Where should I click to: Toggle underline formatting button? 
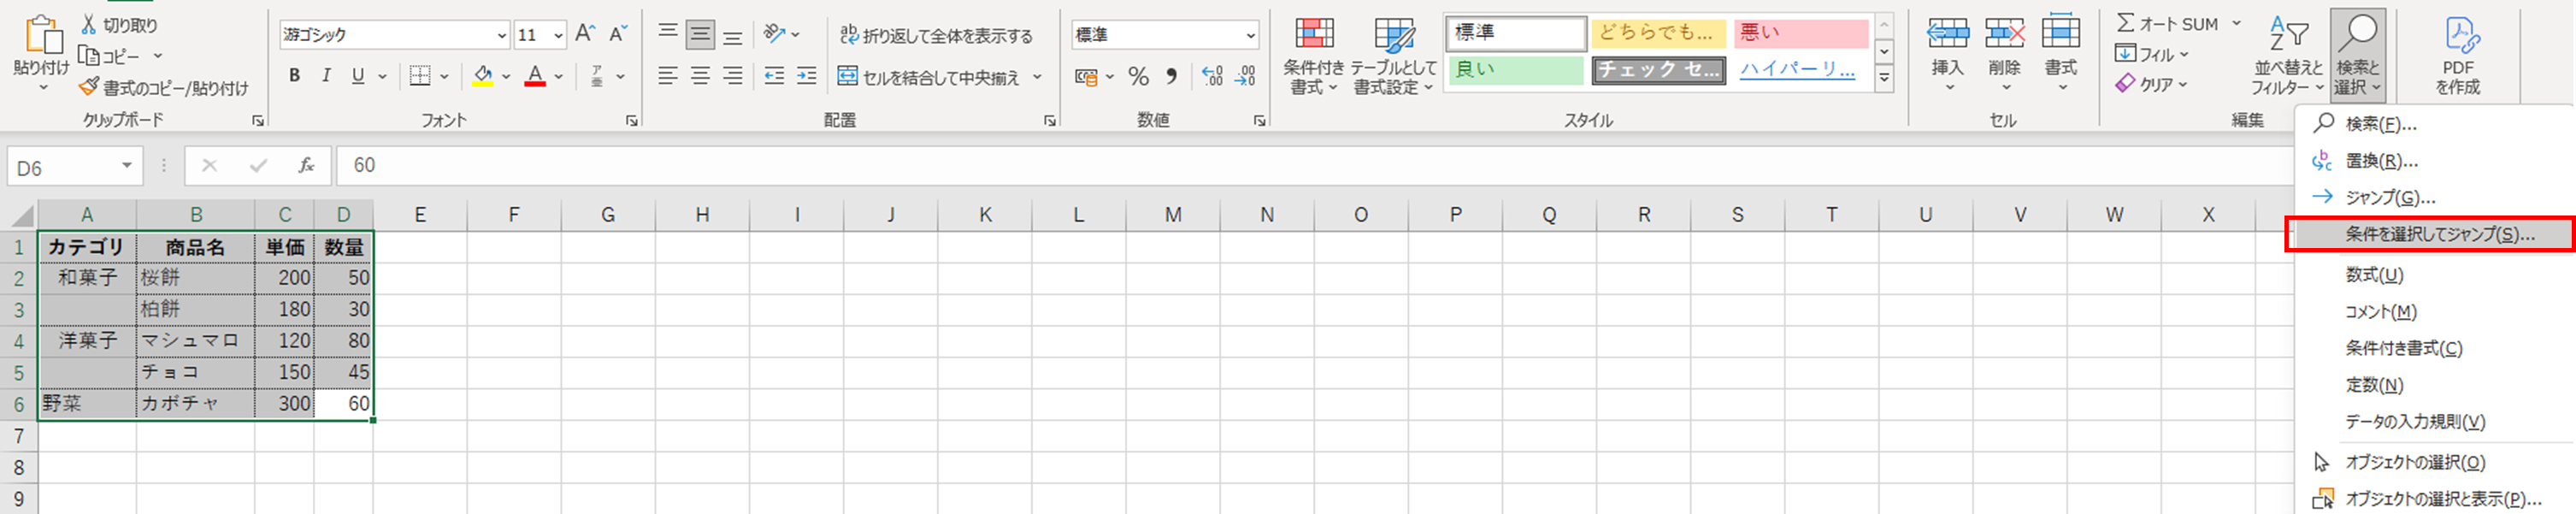pyautogui.click(x=358, y=76)
